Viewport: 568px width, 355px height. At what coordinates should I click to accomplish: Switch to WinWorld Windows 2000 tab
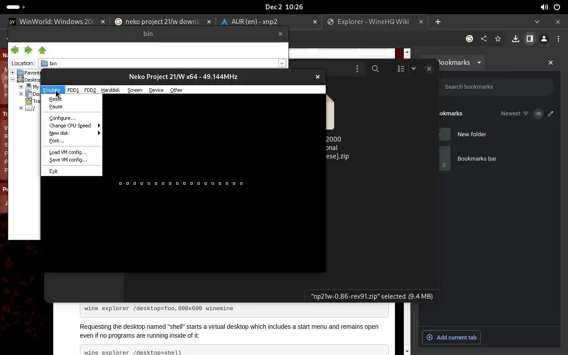point(57,21)
